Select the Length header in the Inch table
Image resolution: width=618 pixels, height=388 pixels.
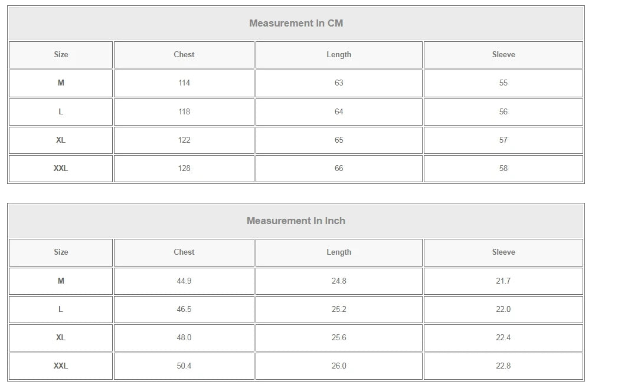click(x=339, y=252)
